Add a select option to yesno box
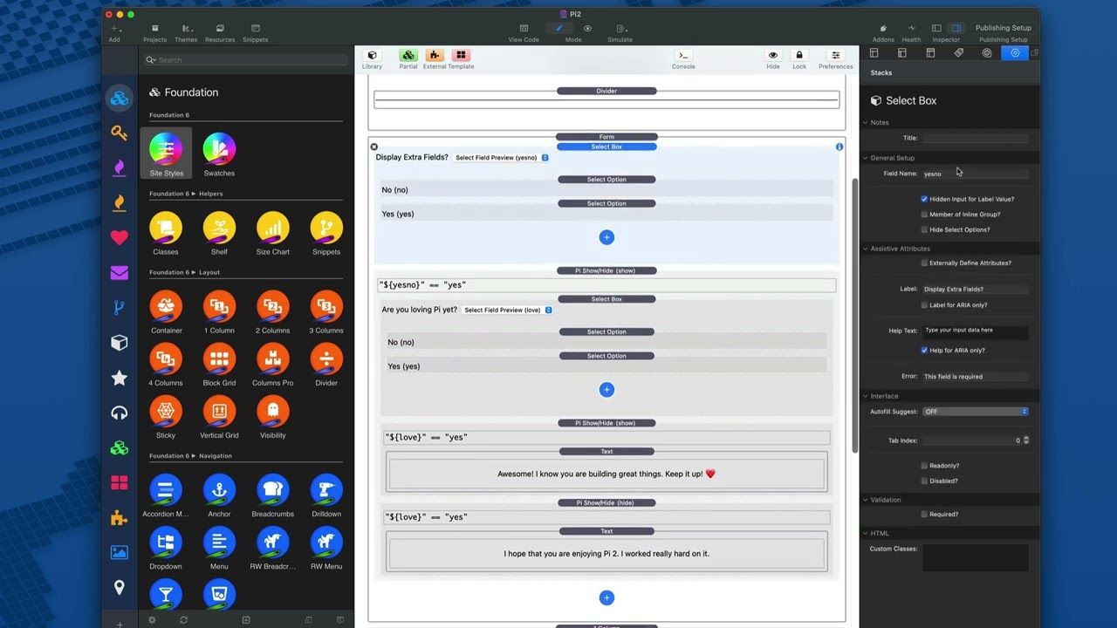1117x628 pixels. pos(606,237)
